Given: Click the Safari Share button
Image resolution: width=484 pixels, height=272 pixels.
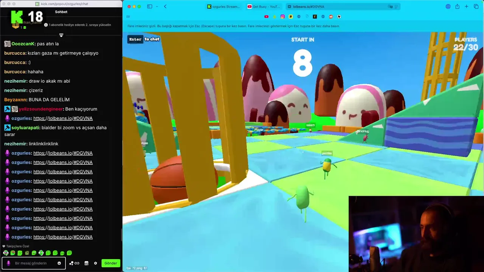Looking at the screenshot, I should pos(457,6).
